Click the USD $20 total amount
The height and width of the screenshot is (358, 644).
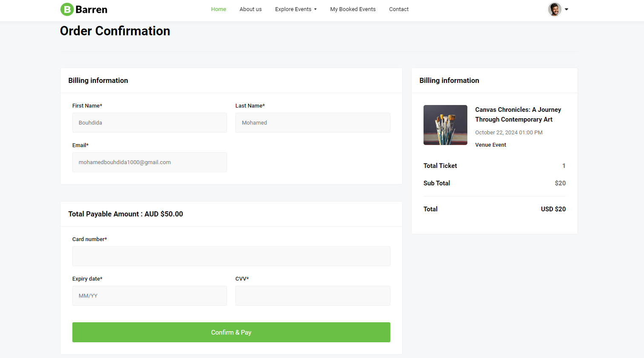point(553,209)
